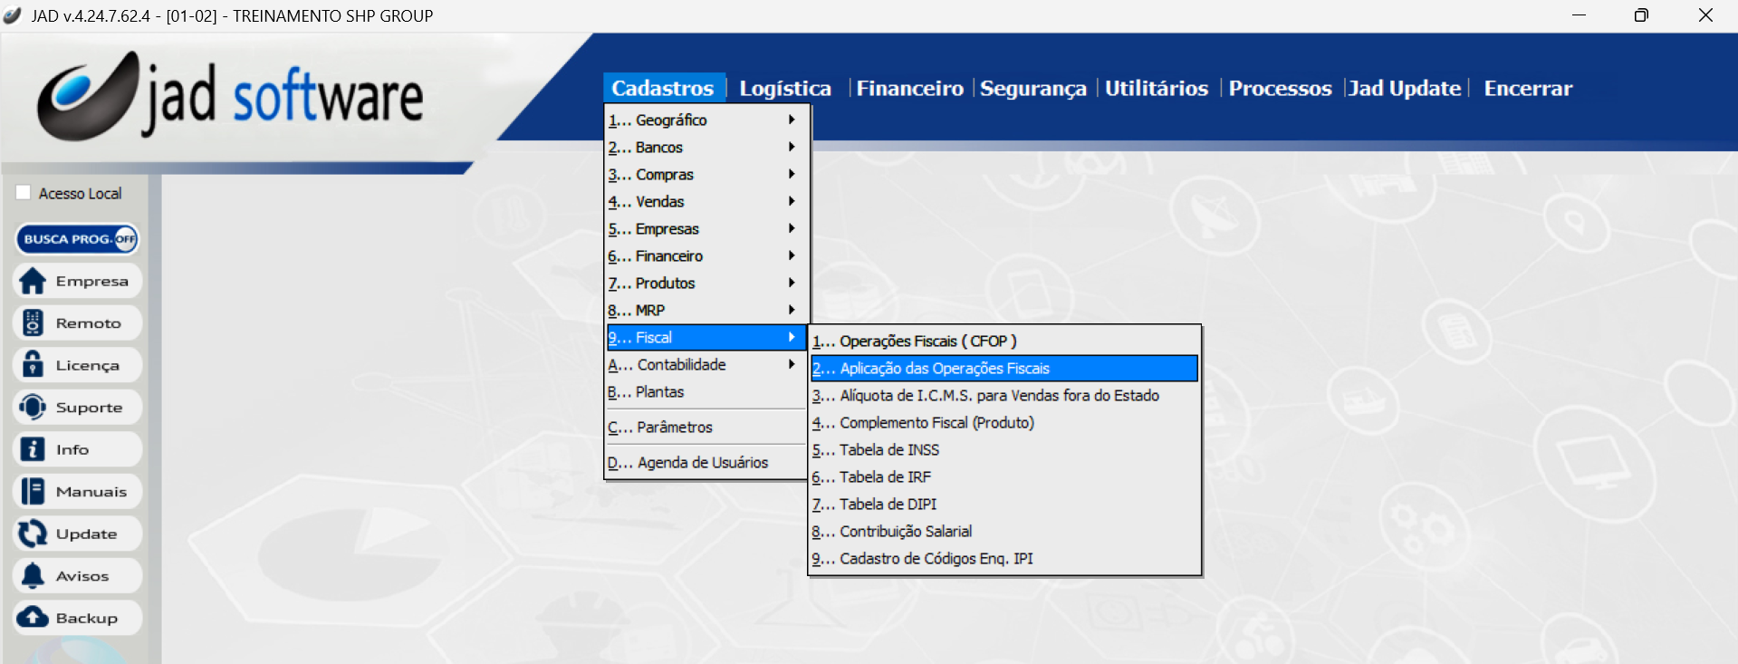Image resolution: width=1738 pixels, height=664 pixels.
Task: Click the jad software logo
Action: (231, 96)
